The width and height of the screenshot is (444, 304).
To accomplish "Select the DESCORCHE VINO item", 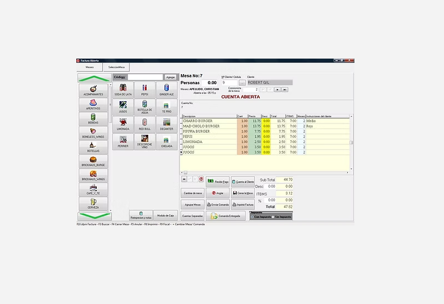I will coord(144,141).
